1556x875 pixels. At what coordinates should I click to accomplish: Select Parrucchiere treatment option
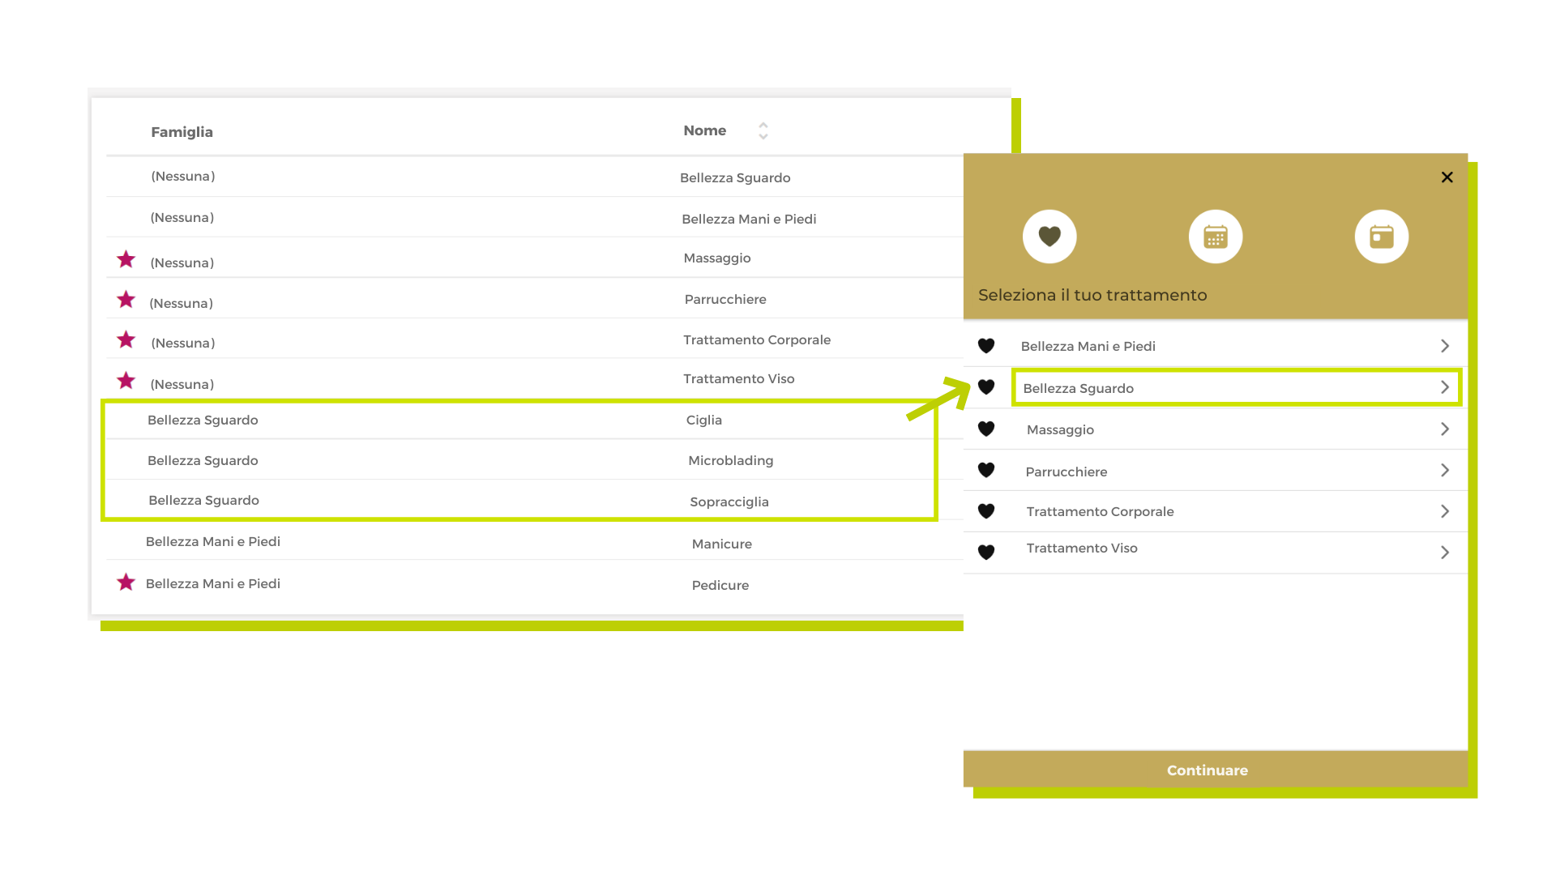pos(1216,470)
